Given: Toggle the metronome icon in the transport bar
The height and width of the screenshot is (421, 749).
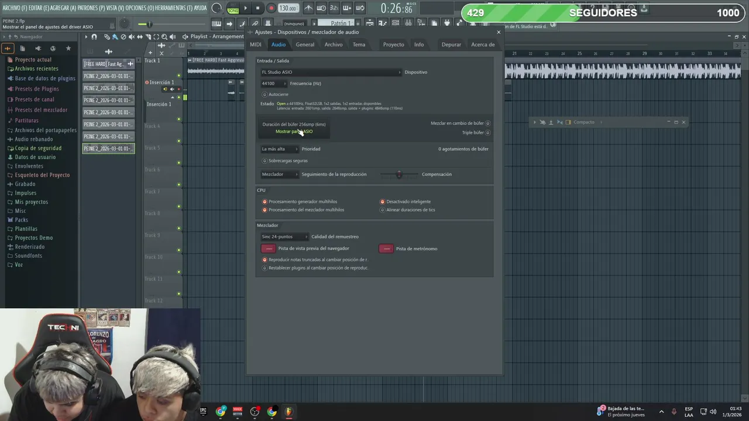Looking at the screenshot, I should pos(308,8).
